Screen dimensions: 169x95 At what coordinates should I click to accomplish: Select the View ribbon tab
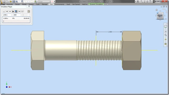51,4
